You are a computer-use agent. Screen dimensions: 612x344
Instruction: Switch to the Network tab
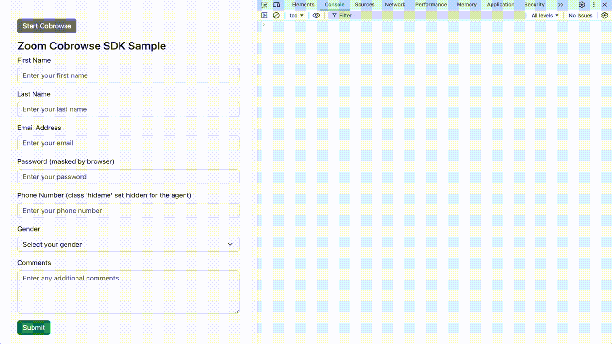395,5
